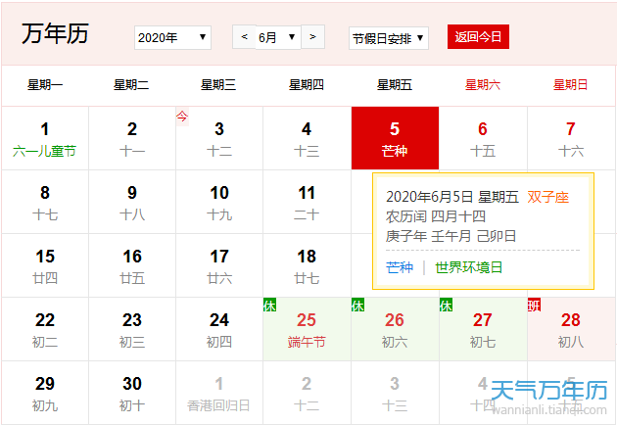
Task: Open the 2020年 year dropdown
Action: point(172,38)
